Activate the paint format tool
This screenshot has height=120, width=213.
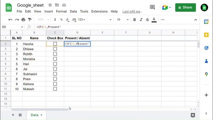coord(30,20)
